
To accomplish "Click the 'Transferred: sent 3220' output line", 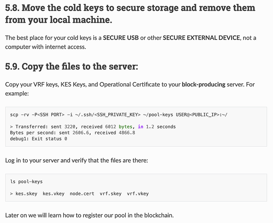I will tap(93, 127).
